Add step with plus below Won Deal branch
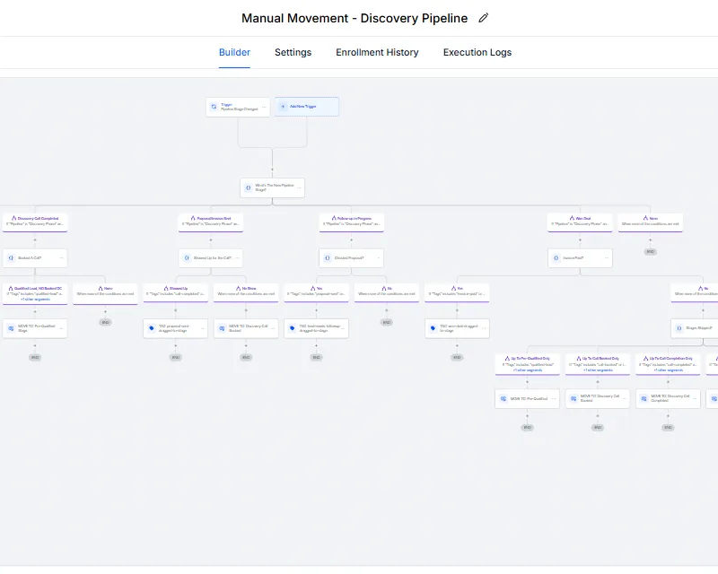Screen dimensions: 718x574 coord(580,239)
